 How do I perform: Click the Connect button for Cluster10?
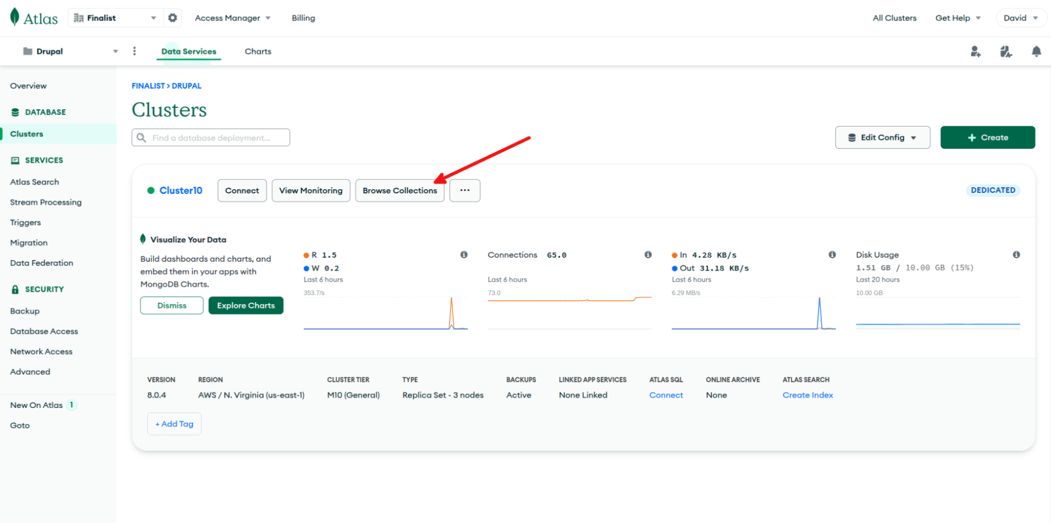[242, 190]
